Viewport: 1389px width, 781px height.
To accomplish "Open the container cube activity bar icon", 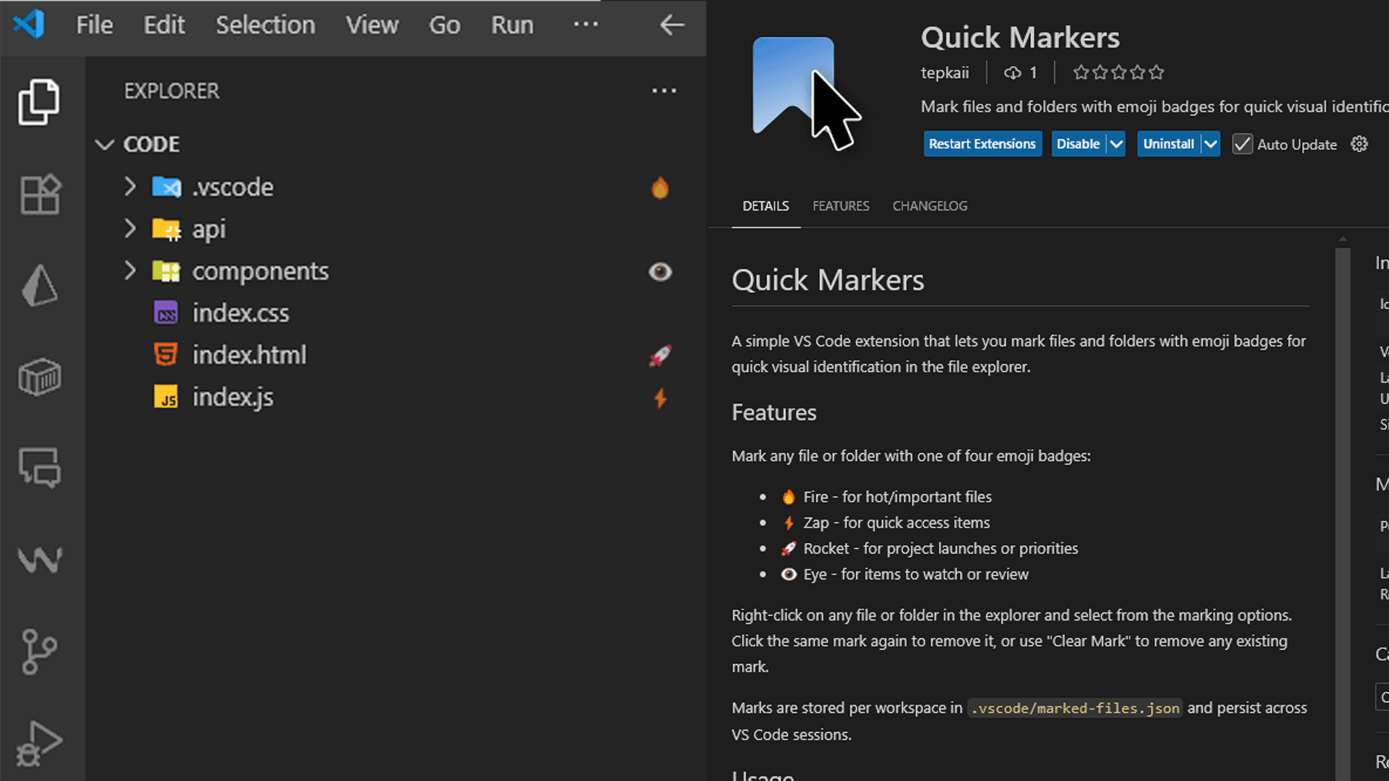I will coord(39,377).
